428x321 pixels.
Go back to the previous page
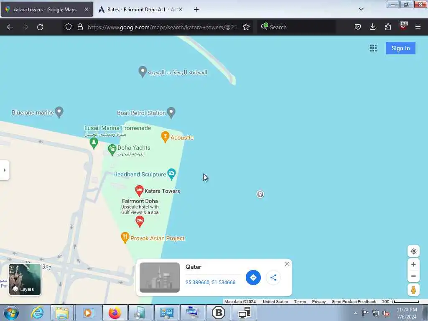10,27
